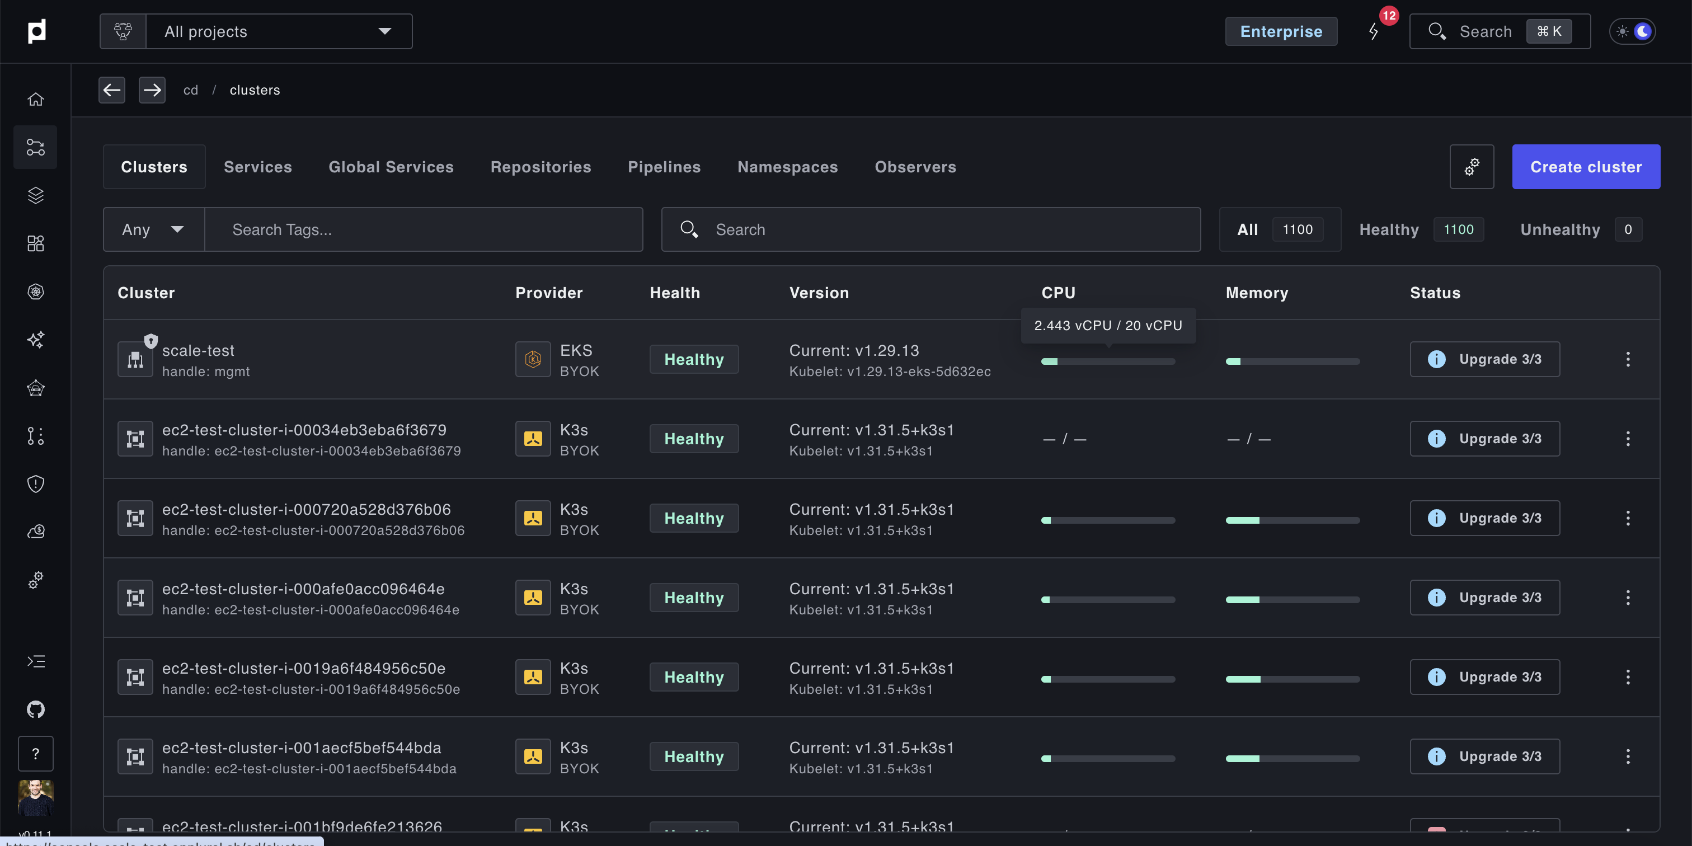This screenshot has height=846, width=1692.
Task: Switch to the Observers tab
Action: click(915, 167)
